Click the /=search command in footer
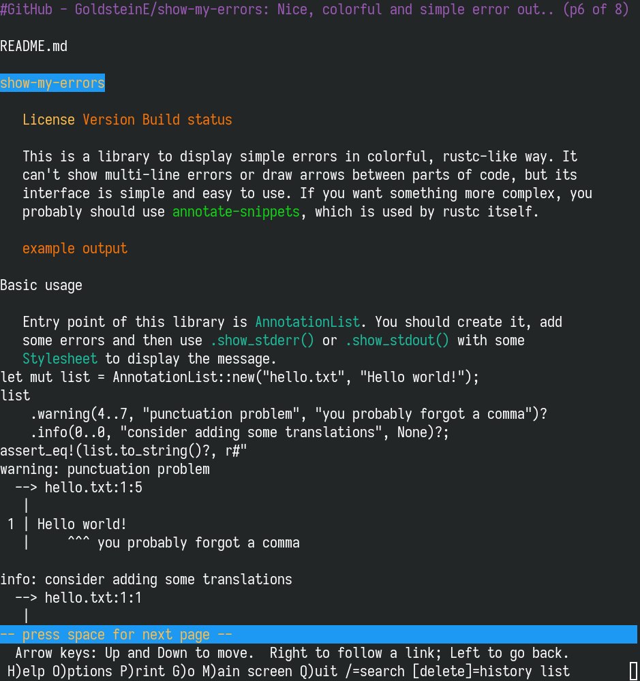Screen dimensions: 640x681 374,671
